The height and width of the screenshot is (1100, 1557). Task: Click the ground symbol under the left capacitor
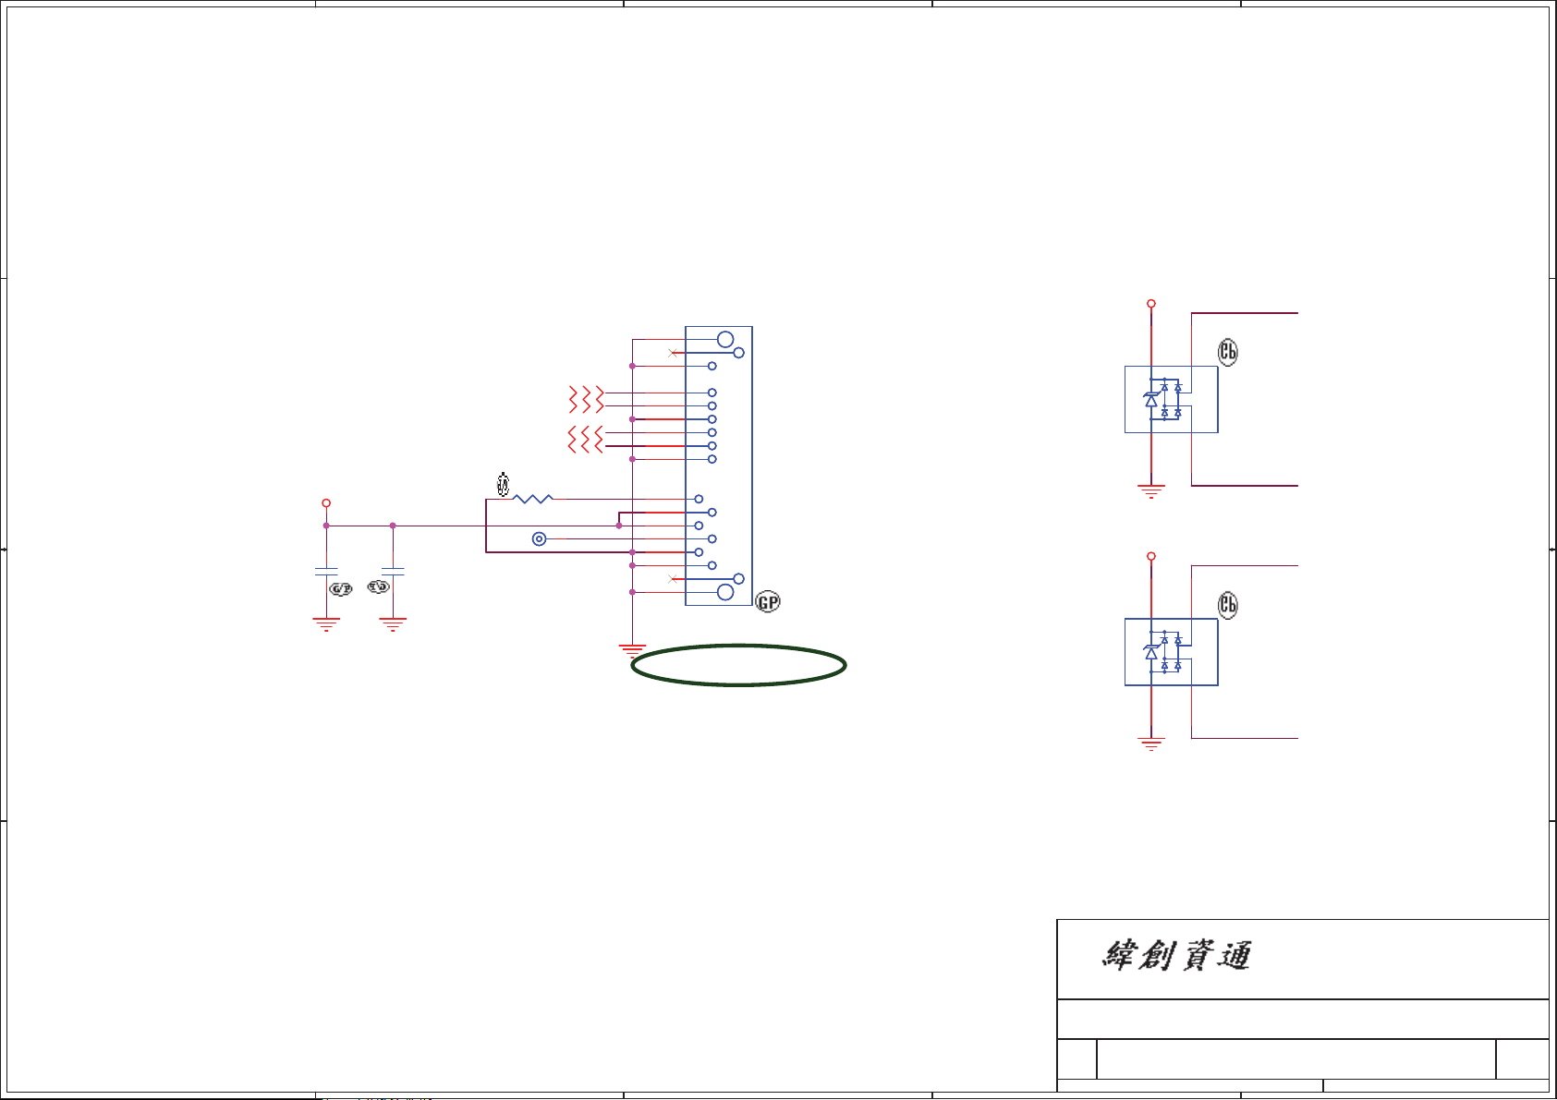[326, 624]
